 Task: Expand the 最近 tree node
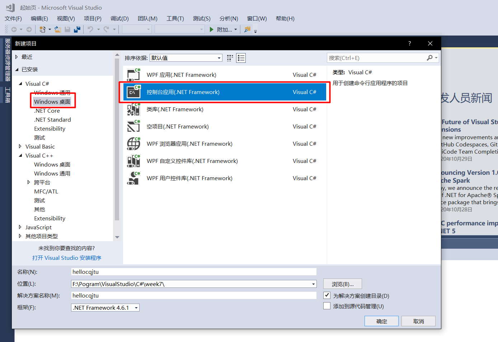point(17,57)
